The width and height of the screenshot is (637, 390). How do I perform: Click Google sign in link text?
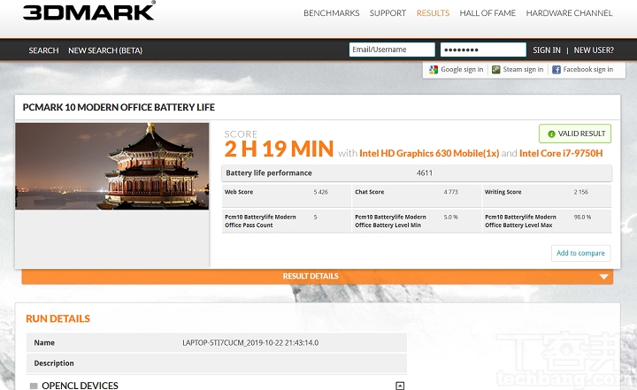point(462,70)
